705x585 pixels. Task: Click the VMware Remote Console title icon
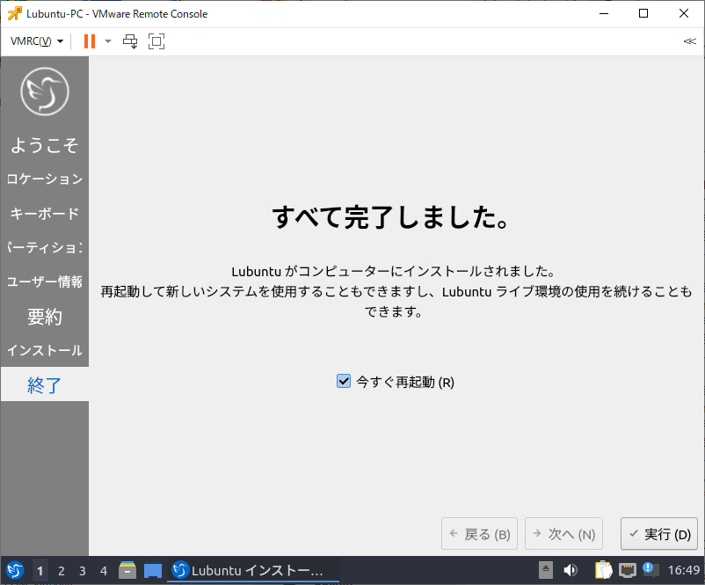(x=14, y=14)
